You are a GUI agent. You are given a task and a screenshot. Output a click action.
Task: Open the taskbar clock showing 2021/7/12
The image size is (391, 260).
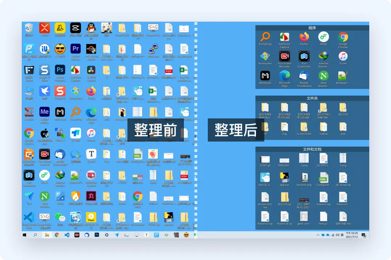pos(352,235)
